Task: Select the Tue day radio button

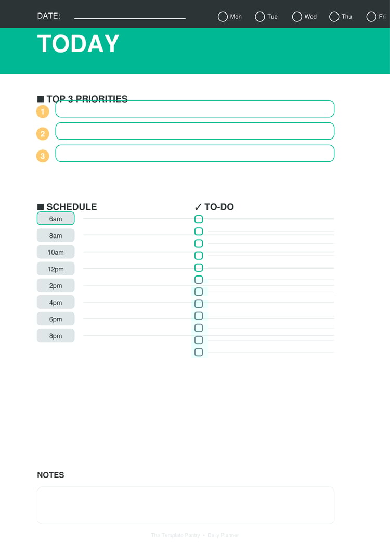Action: [260, 17]
